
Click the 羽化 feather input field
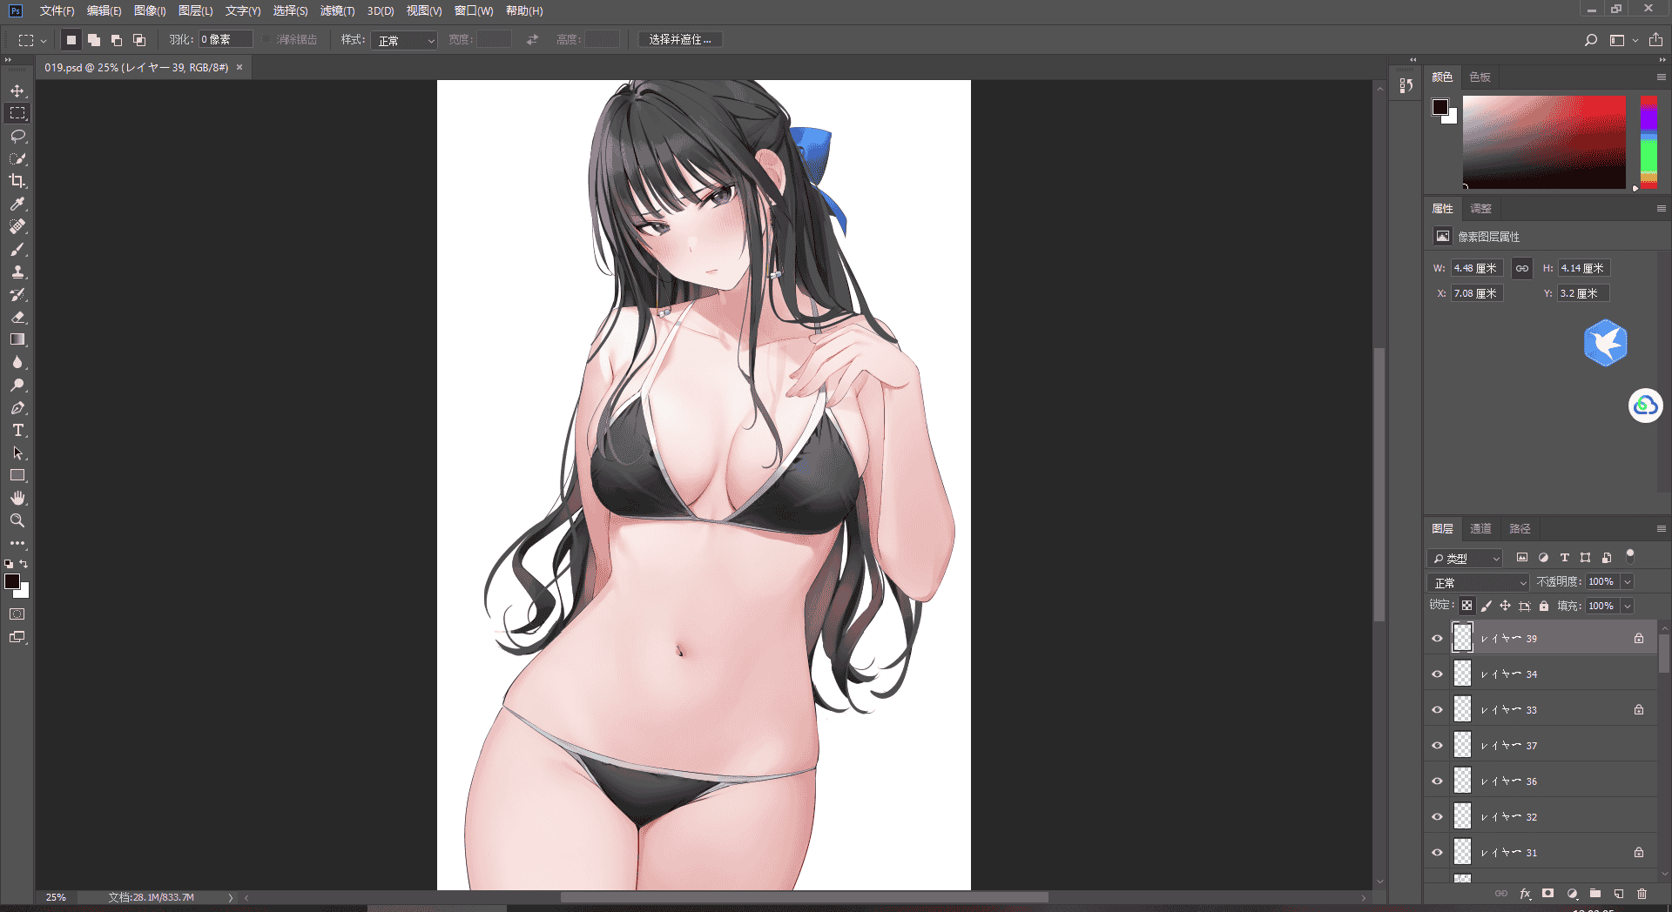(x=226, y=39)
